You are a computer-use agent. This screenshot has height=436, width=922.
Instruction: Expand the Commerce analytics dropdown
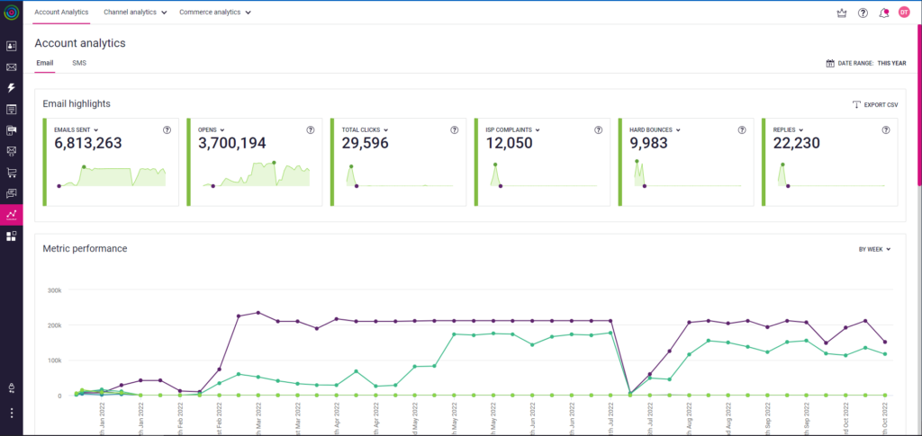[x=215, y=13]
